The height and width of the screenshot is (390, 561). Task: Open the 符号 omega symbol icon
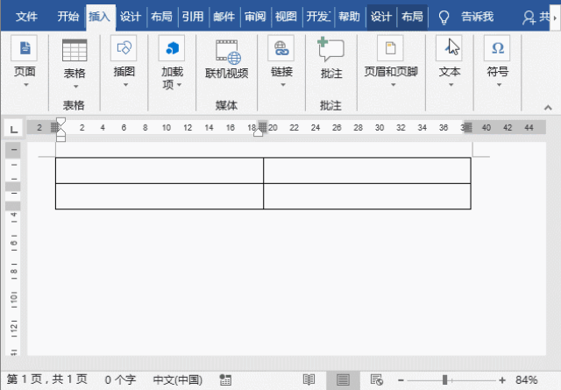[497, 48]
